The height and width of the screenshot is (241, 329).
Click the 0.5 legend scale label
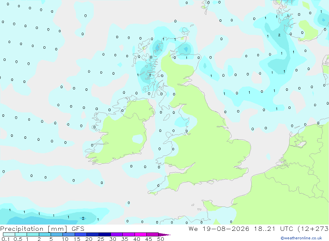(18, 239)
